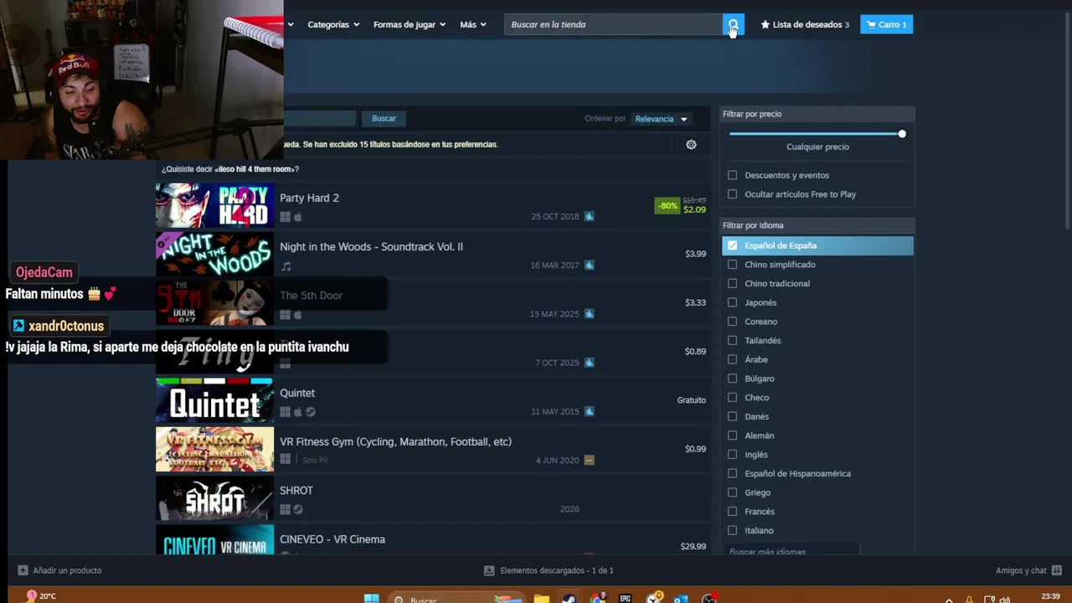Click the price filter slider handle
Screen dimensions: 1072x603
click(x=902, y=134)
